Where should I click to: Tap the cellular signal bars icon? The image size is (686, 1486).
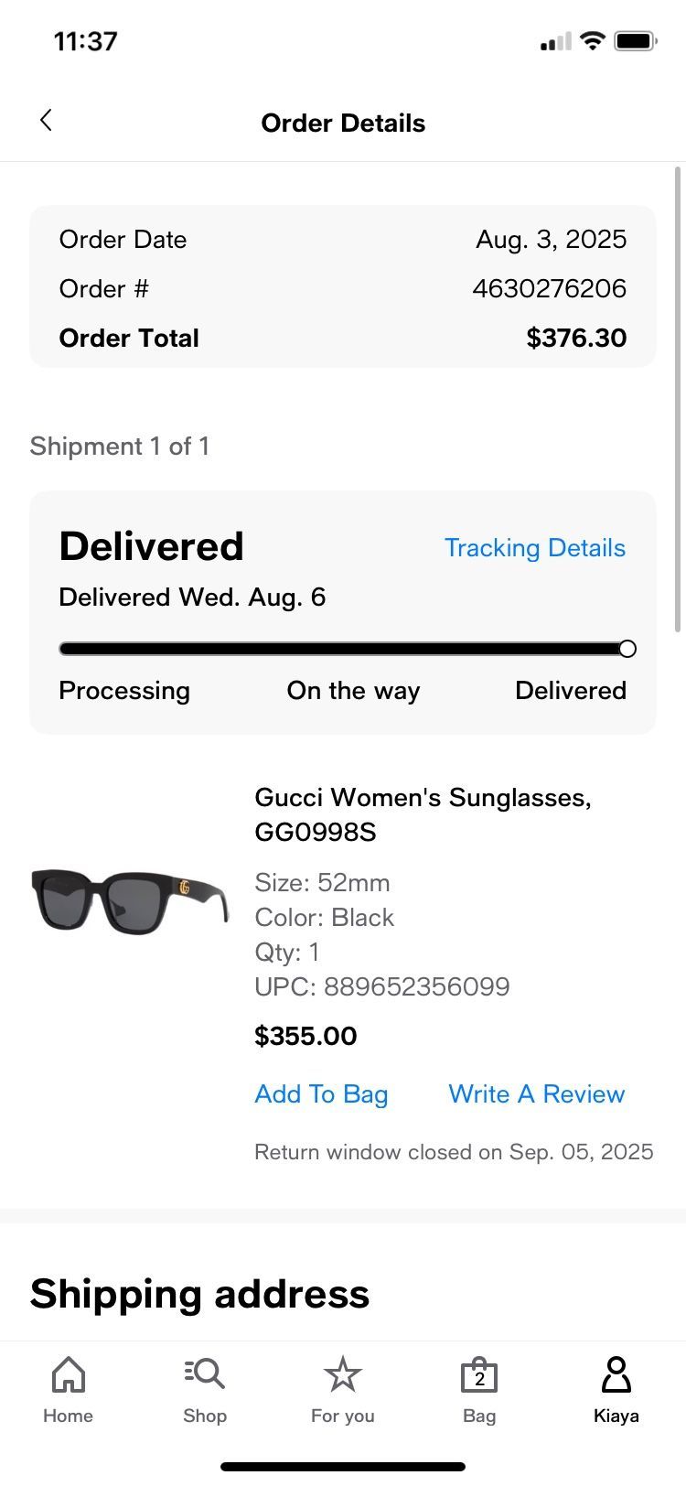click(555, 42)
